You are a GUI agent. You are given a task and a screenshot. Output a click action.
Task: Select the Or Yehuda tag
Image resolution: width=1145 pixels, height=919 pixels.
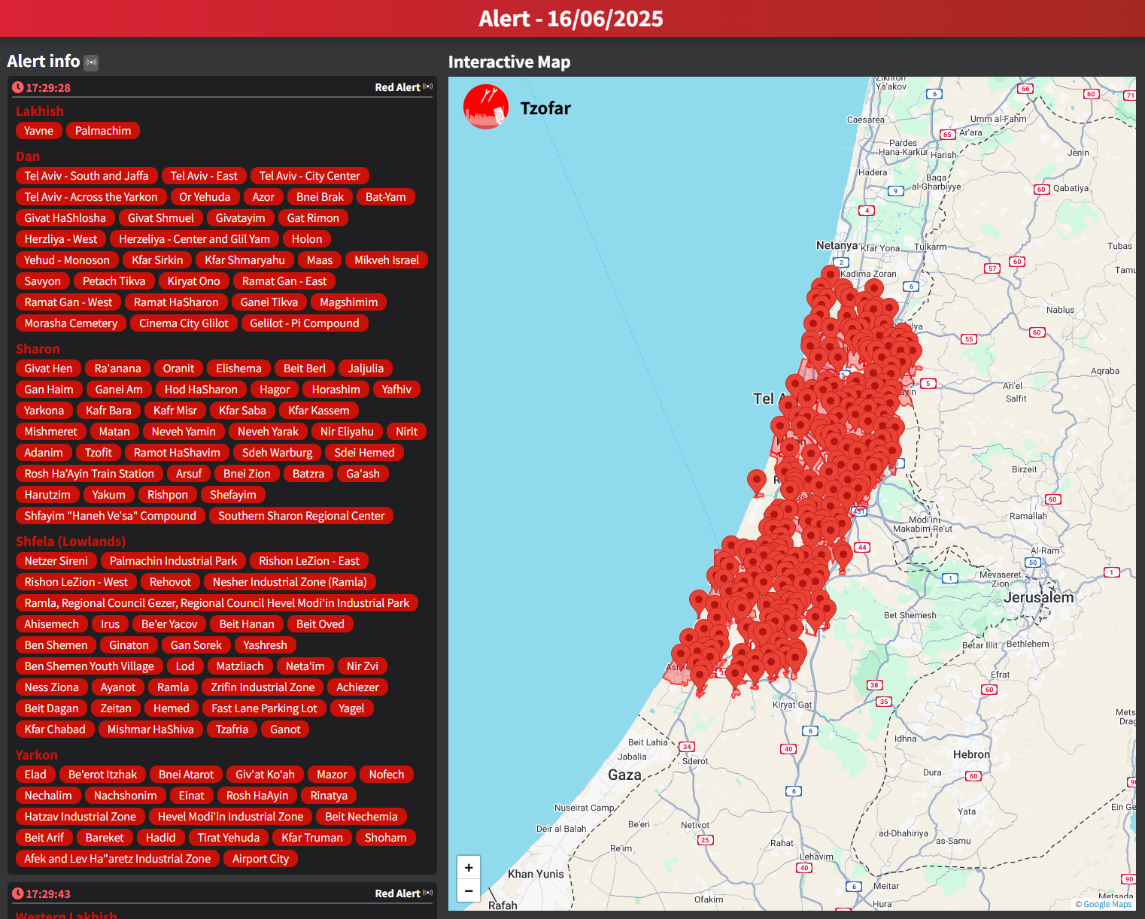(x=205, y=197)
